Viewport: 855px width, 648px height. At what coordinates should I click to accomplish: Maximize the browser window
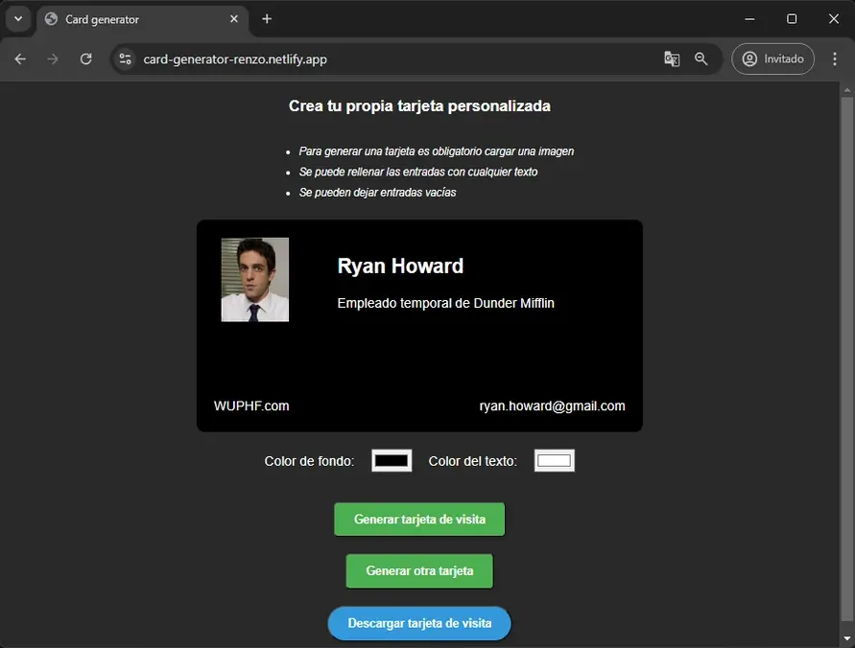point(792,19)
